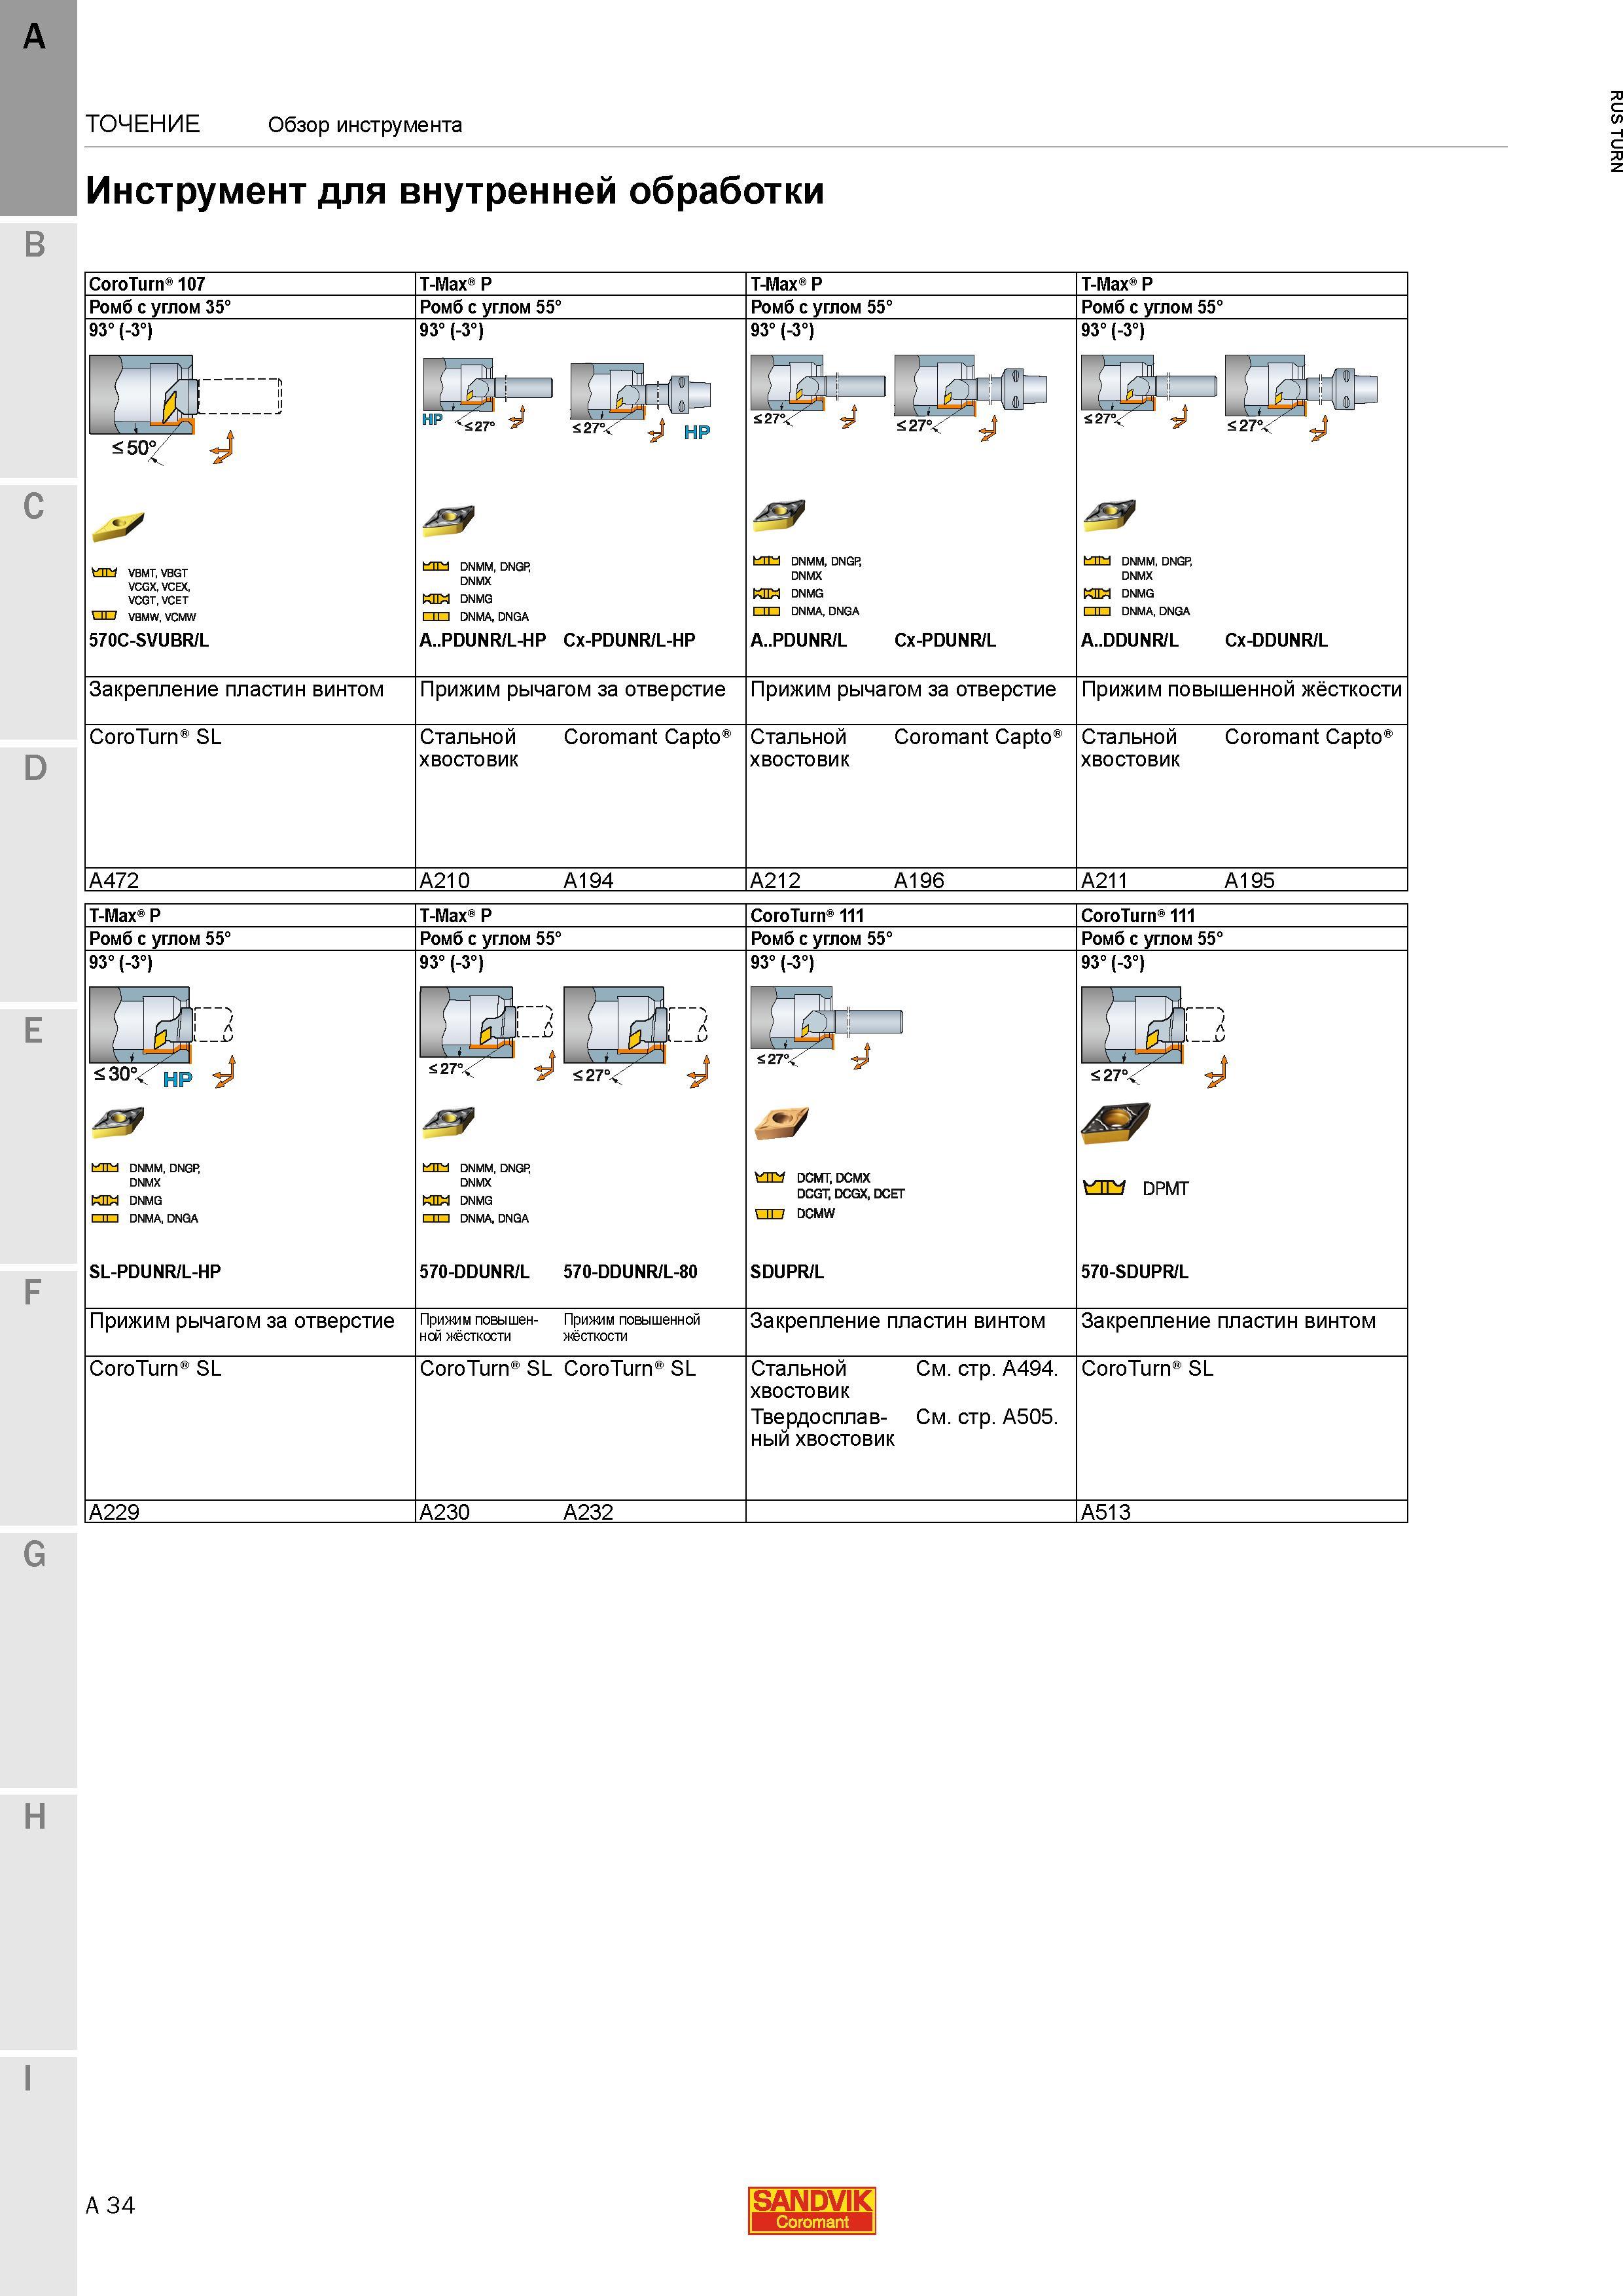Image resolution: width=1623 pixels, height=2296 pixels.
Task: Click page reference A212
Action: coord(775,880)
